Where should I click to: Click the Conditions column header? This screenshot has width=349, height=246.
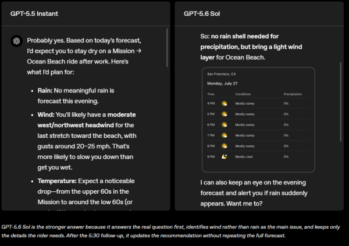click(243, 94)
